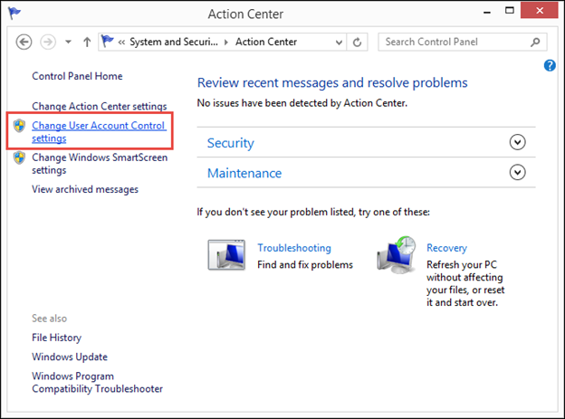Expand the Maintenance section chevron
This screenshot has height=419, width=565.
click(517, 172)
